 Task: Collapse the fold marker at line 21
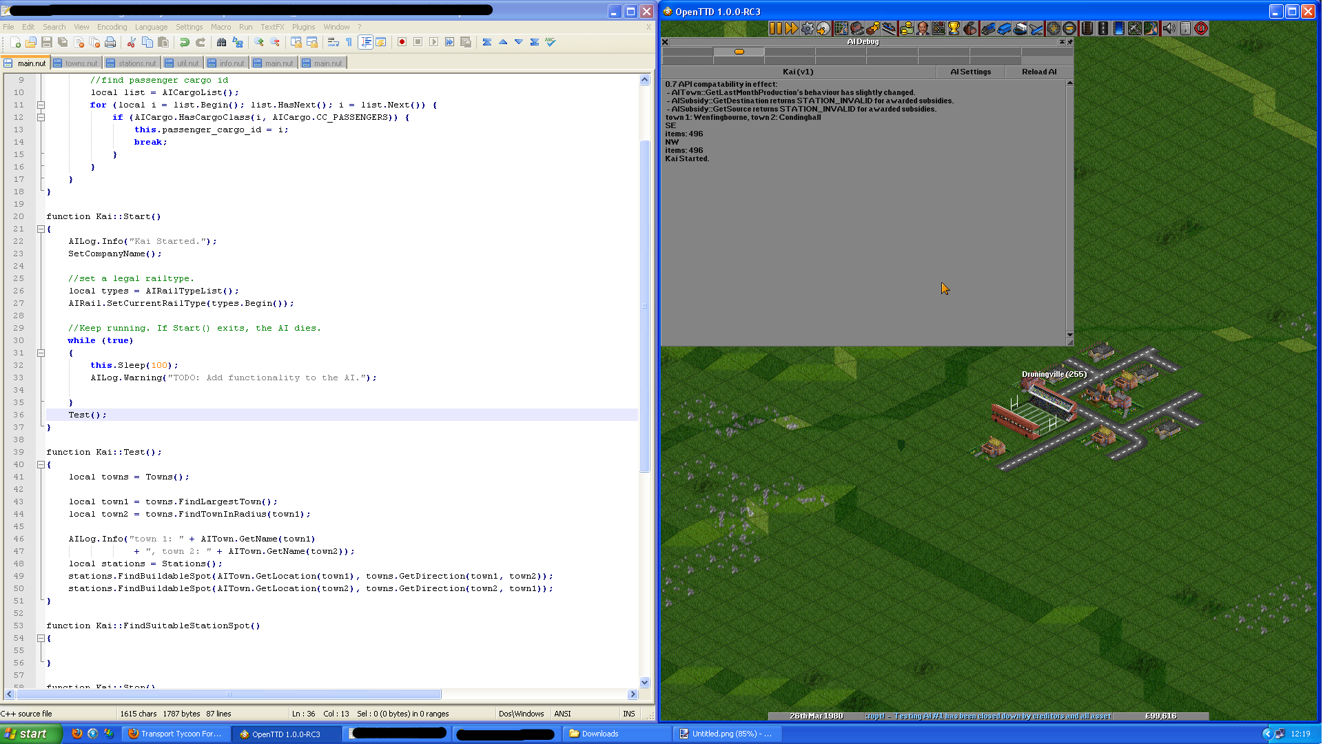pyautogui.click(x=41, y=229)
